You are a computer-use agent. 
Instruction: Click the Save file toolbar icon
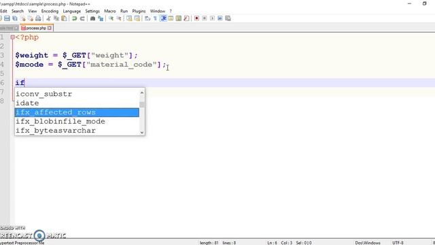[x=7, y=18]
